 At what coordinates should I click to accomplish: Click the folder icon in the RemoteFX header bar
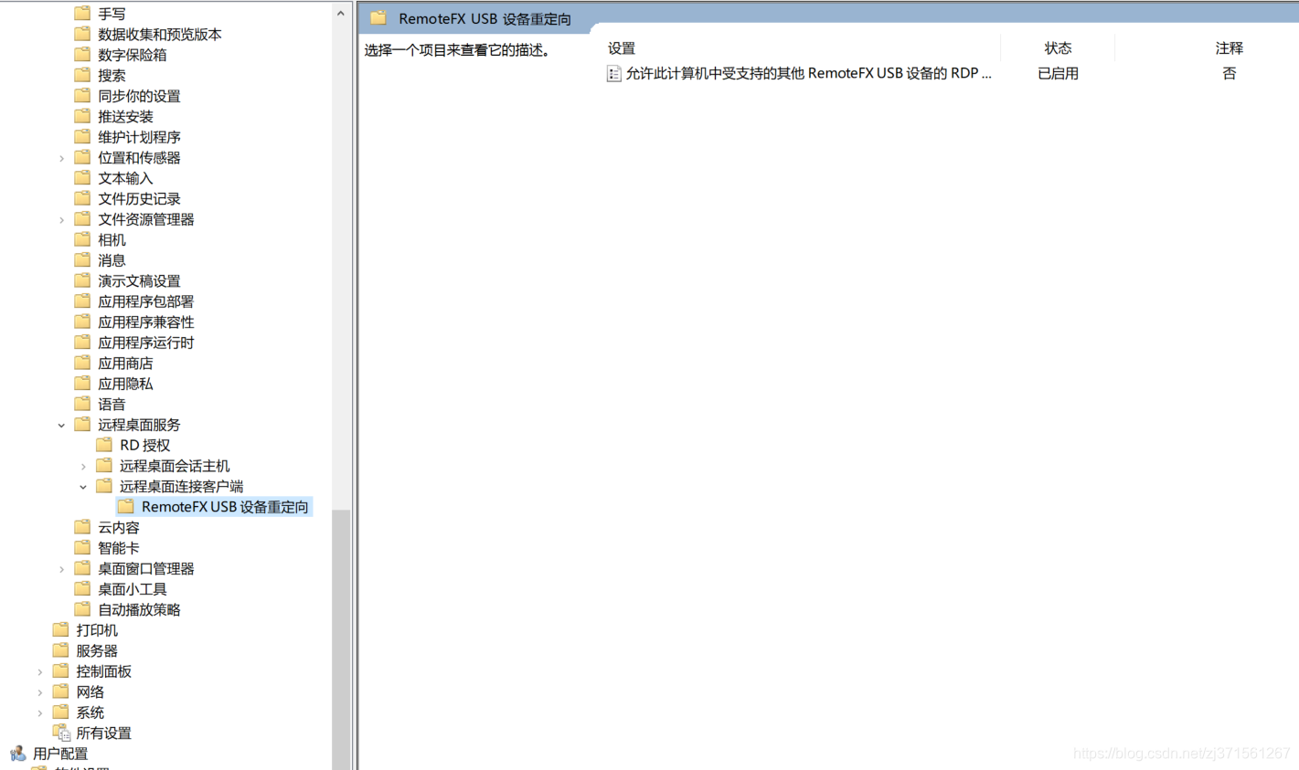(378, 18)
